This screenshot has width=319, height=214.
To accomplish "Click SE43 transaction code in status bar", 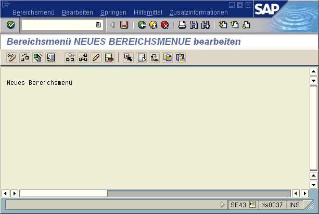I will point(238,205).
